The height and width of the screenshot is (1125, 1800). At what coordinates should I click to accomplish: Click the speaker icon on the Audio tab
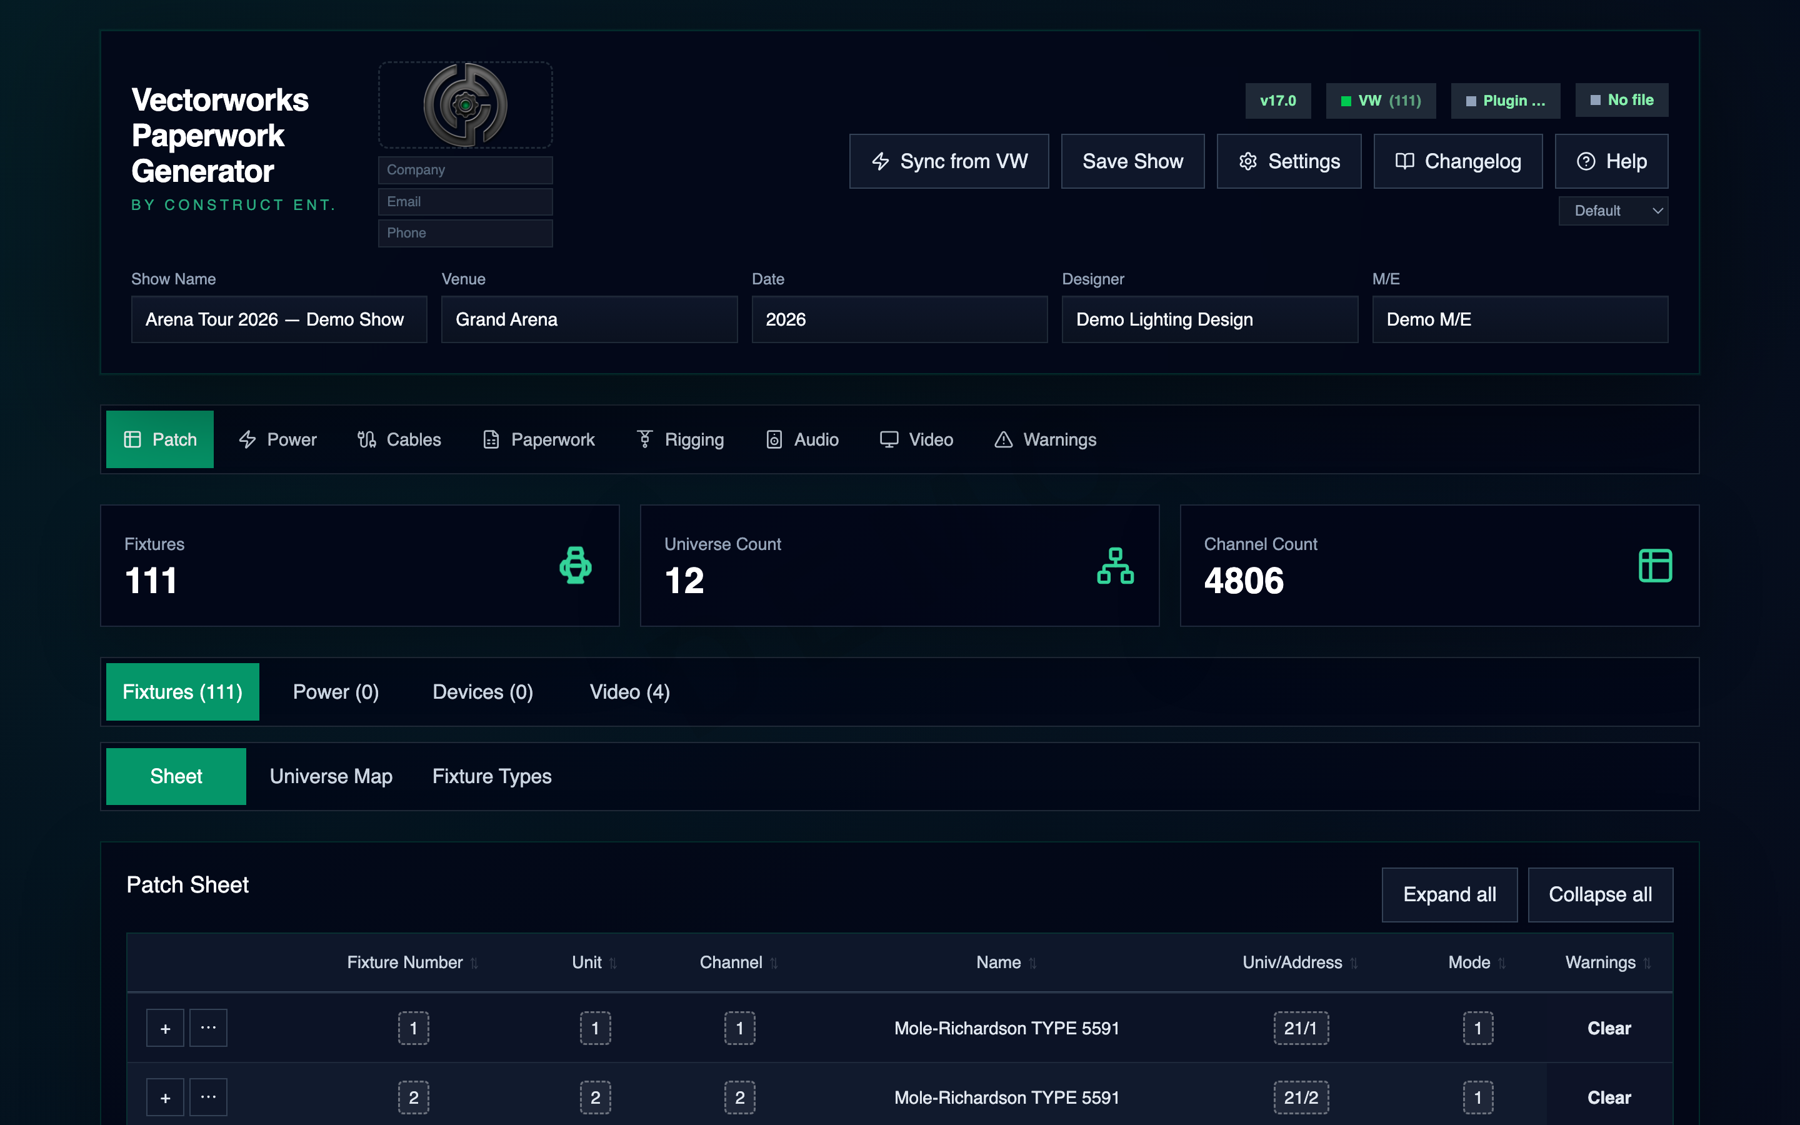point(774,440)
